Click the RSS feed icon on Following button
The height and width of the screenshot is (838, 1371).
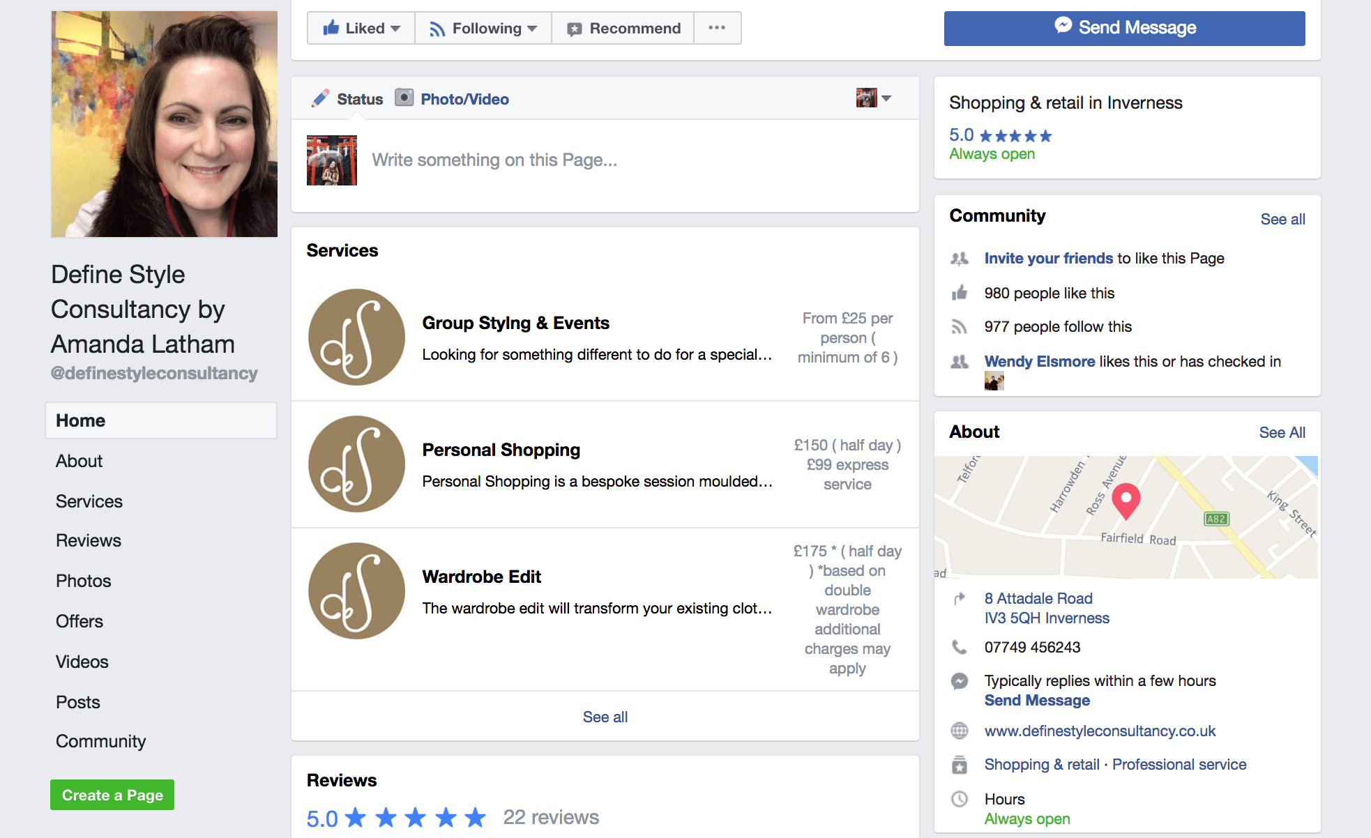tap(437, 29)
